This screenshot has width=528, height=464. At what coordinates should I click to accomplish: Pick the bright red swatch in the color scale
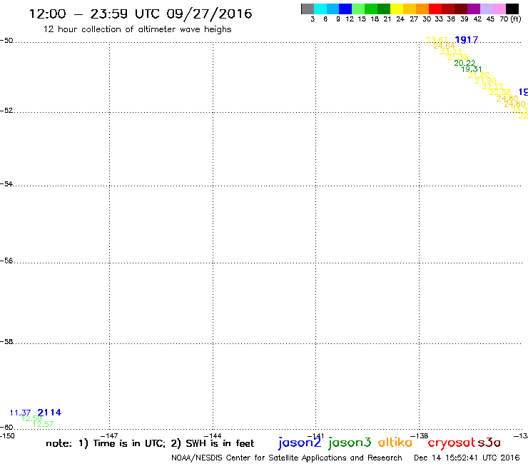point(435,9)
